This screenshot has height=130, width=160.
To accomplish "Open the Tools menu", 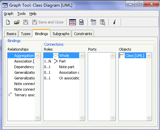I will click(21, 14).
